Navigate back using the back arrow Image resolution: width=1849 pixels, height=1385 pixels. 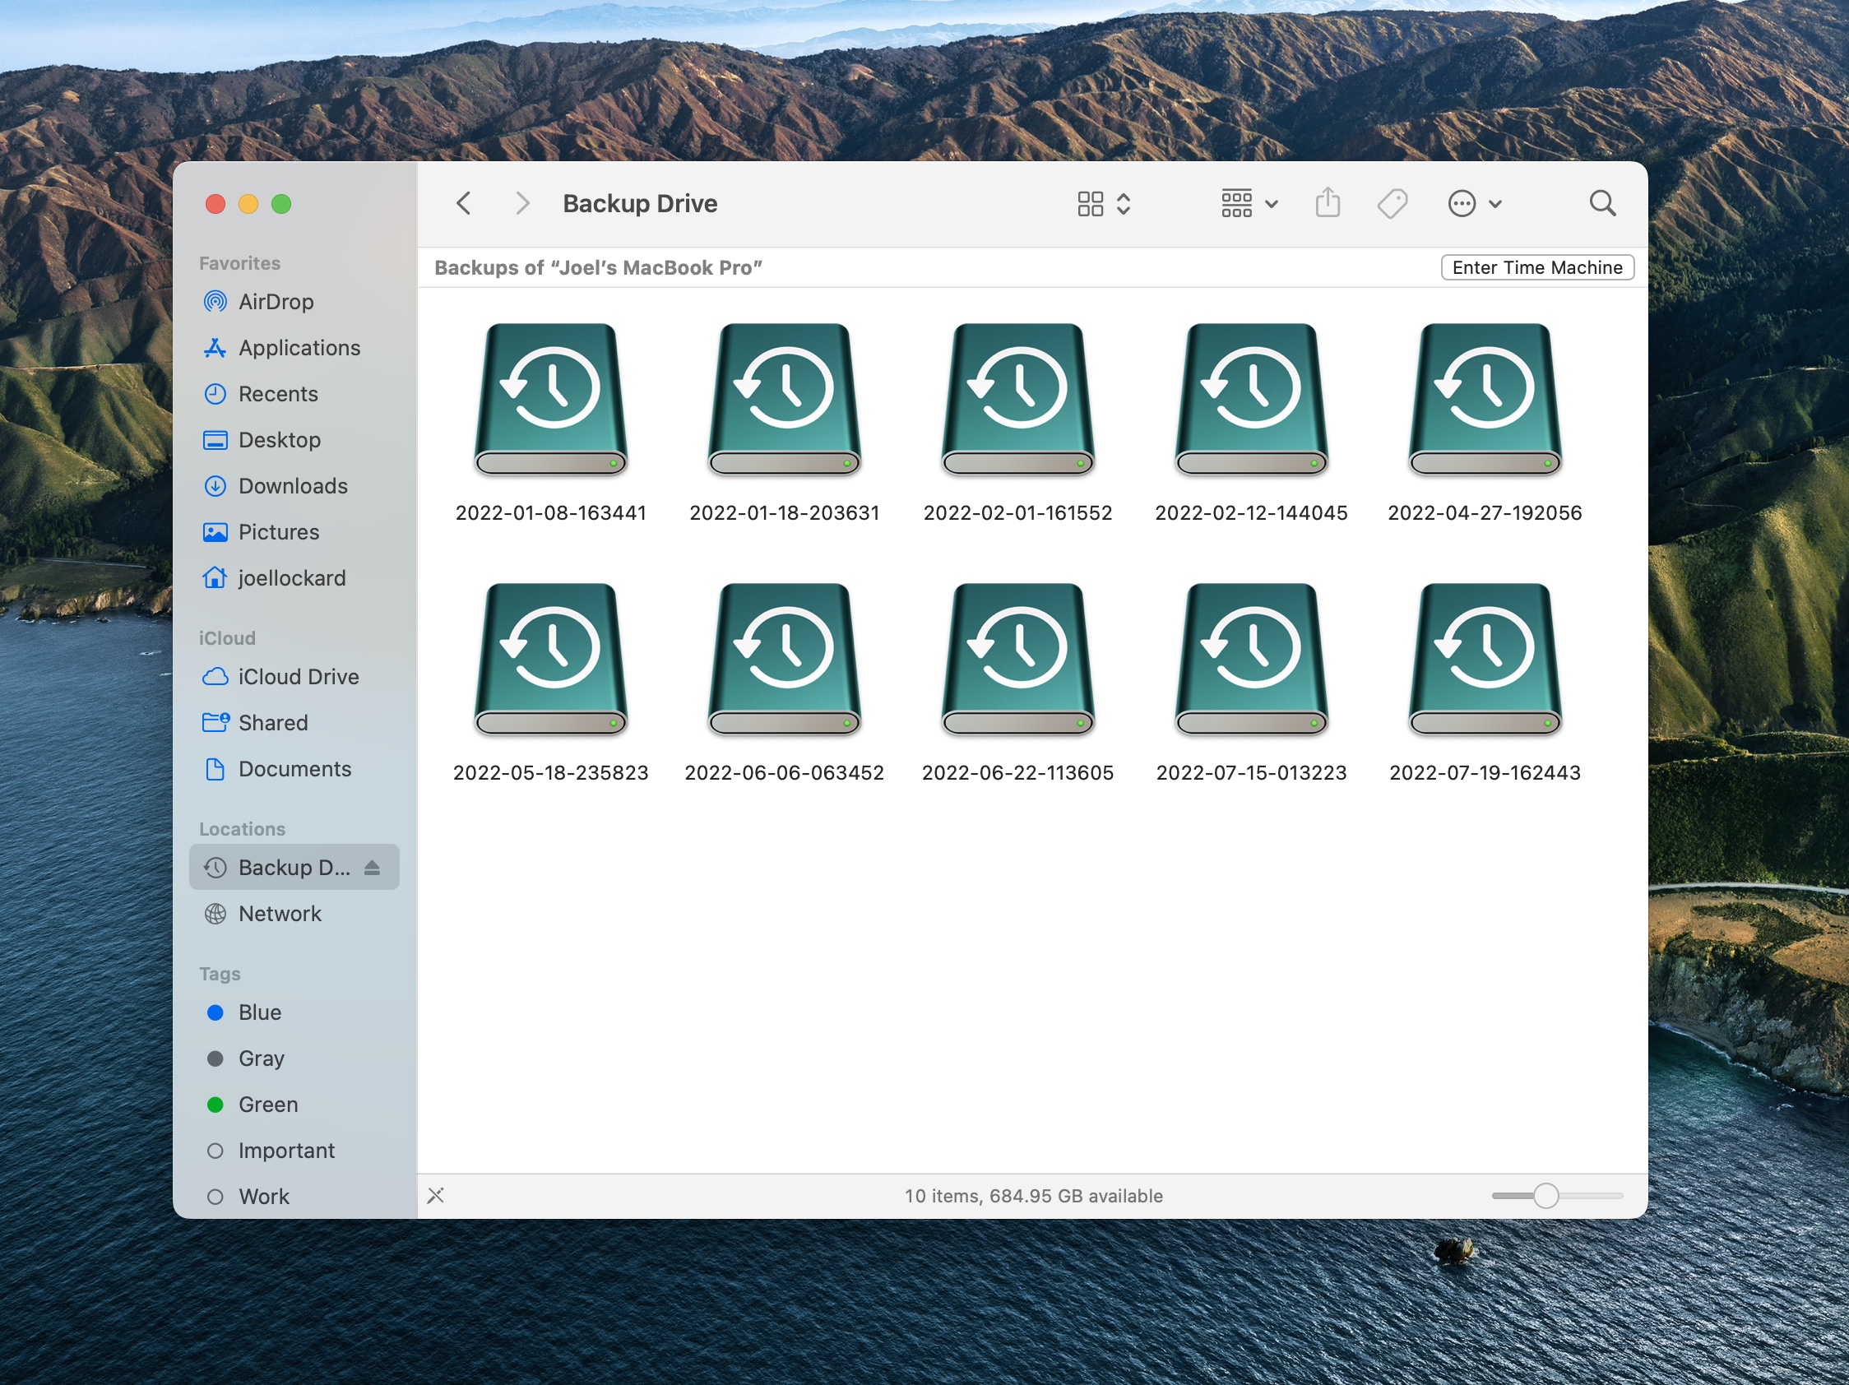462,204
